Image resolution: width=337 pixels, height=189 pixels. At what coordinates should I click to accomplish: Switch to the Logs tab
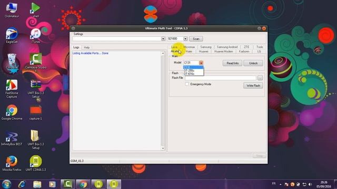pos(76,47)
